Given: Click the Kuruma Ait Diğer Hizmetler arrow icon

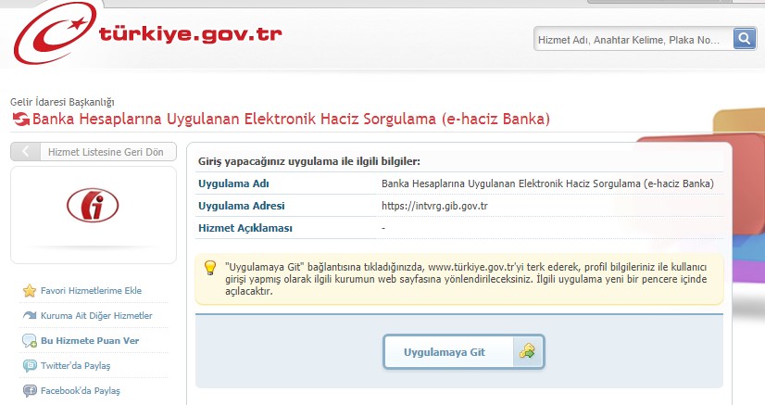Looking at the screenshot, I should [30, 316].
